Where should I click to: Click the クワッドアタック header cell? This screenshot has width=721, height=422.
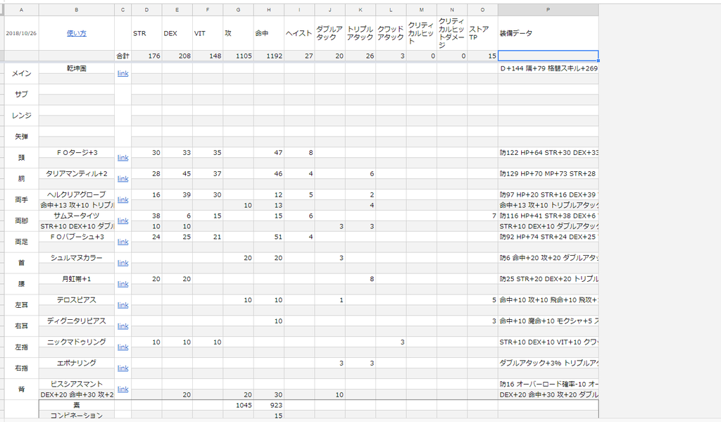click(x=391, y=33)
